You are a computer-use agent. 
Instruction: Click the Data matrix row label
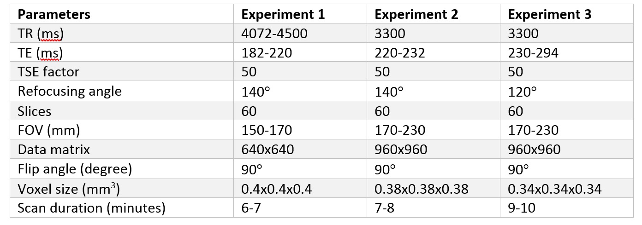pyautogui.click(x=53, y=150)
